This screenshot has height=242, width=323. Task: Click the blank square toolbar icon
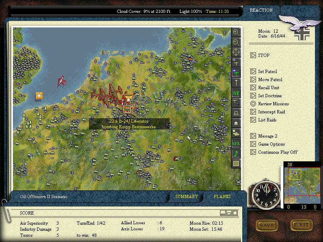[x=236, y=164]
